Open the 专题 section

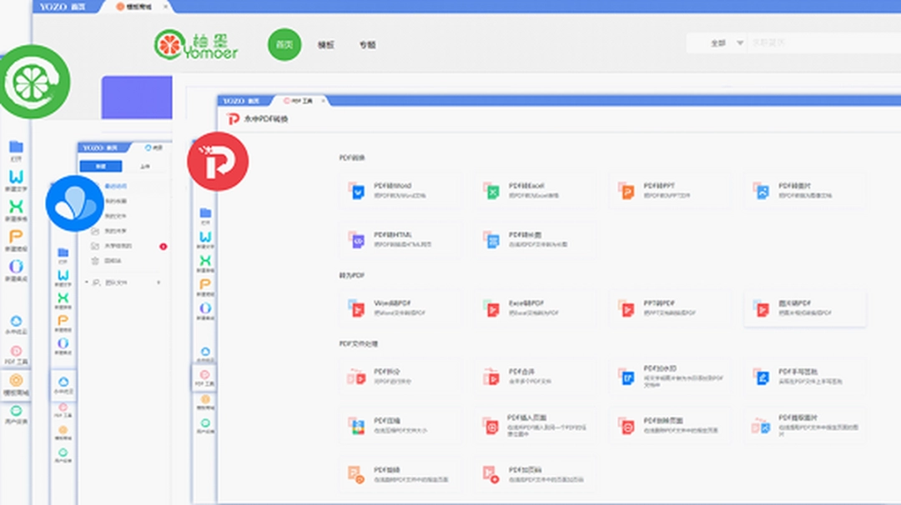coord(368,45)
